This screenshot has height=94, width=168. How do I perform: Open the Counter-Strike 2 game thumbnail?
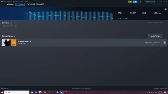pos(9,43)
